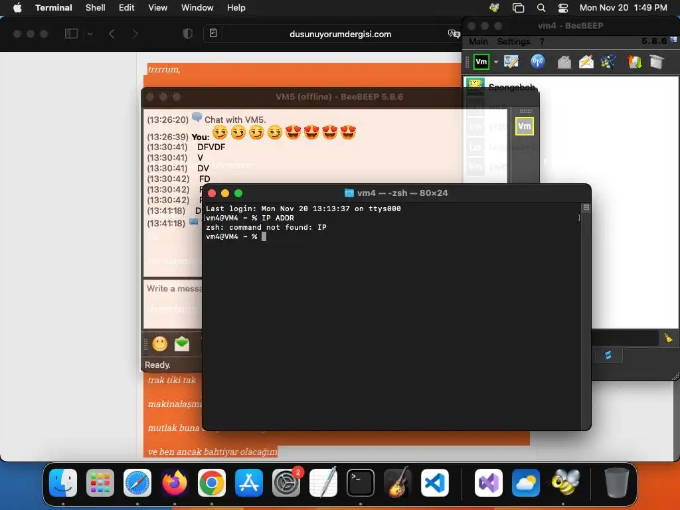Open Finder from the Dock

click(x=63, y=483)
